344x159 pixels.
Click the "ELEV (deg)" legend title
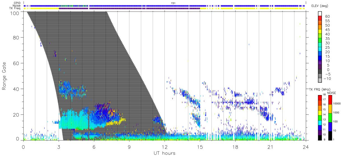(x=320, y=6)
